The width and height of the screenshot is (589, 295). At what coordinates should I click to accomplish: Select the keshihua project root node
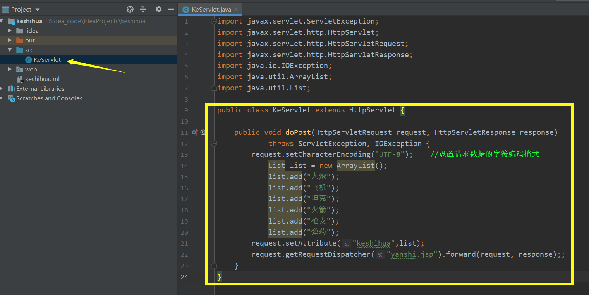pyautogui.click(x=29, y=21)
